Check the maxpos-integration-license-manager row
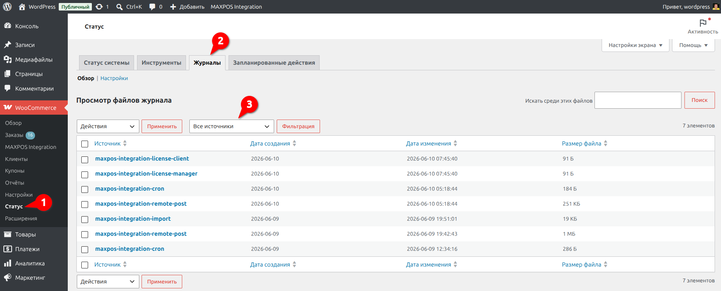The height and width of the screenshot is (291, 721). pos(85,174)
